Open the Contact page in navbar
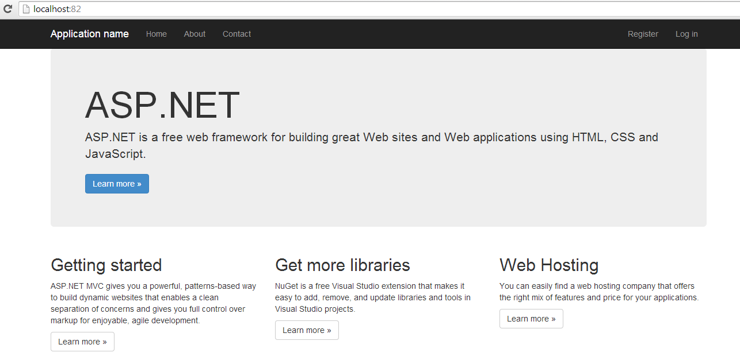Image resolution: width=740 pixels, height=360 pixels. [x=237, y=34]
